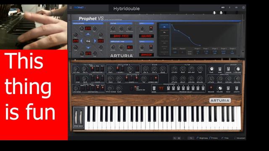This screenshot has height=151, width=269.
Task: Adjust the Unison V Detune knob
Action: [237, 69]
